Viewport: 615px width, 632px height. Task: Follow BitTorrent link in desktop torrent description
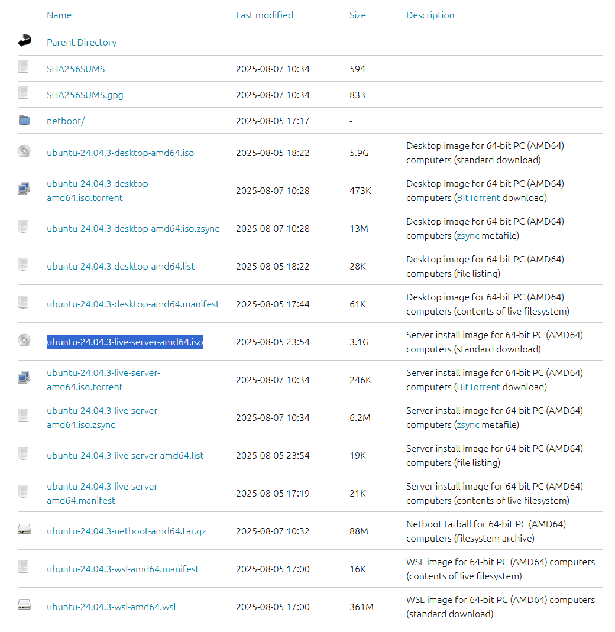pyautogui.click(x=478, y=198)
